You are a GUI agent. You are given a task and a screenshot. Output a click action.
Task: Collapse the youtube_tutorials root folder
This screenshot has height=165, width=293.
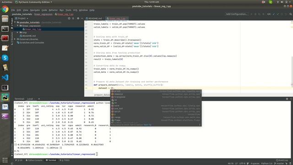click(x=15, y=22)
